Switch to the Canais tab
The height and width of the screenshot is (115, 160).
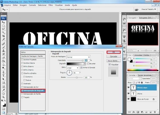pyautogui.click(x=140, y=75)
